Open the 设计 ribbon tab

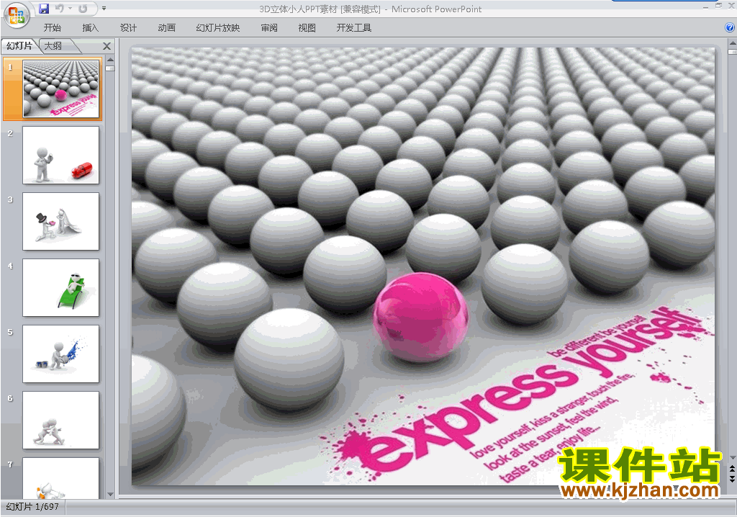128,28
